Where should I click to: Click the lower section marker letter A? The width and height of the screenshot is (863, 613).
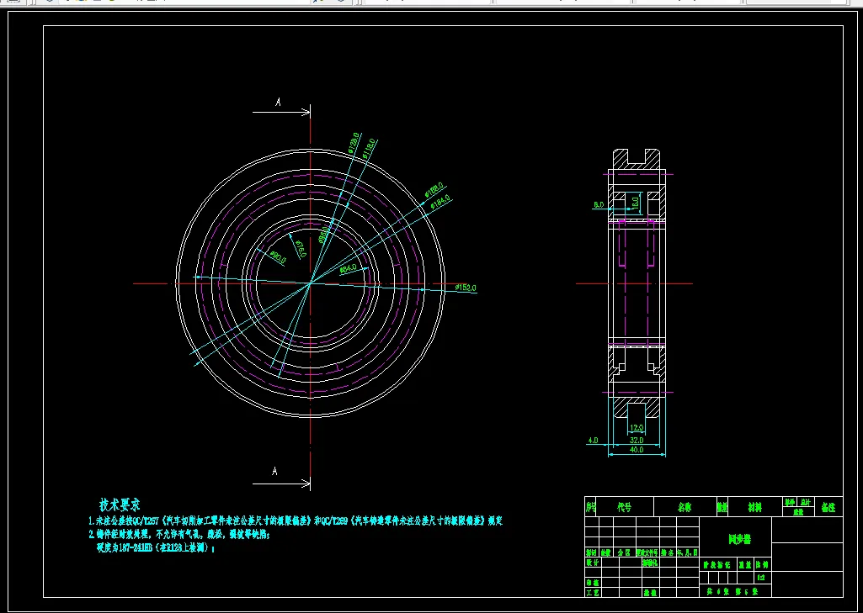pos(274,471)
